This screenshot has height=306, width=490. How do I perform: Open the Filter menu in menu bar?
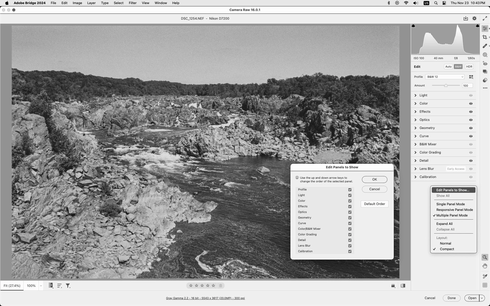click(132, 3)
